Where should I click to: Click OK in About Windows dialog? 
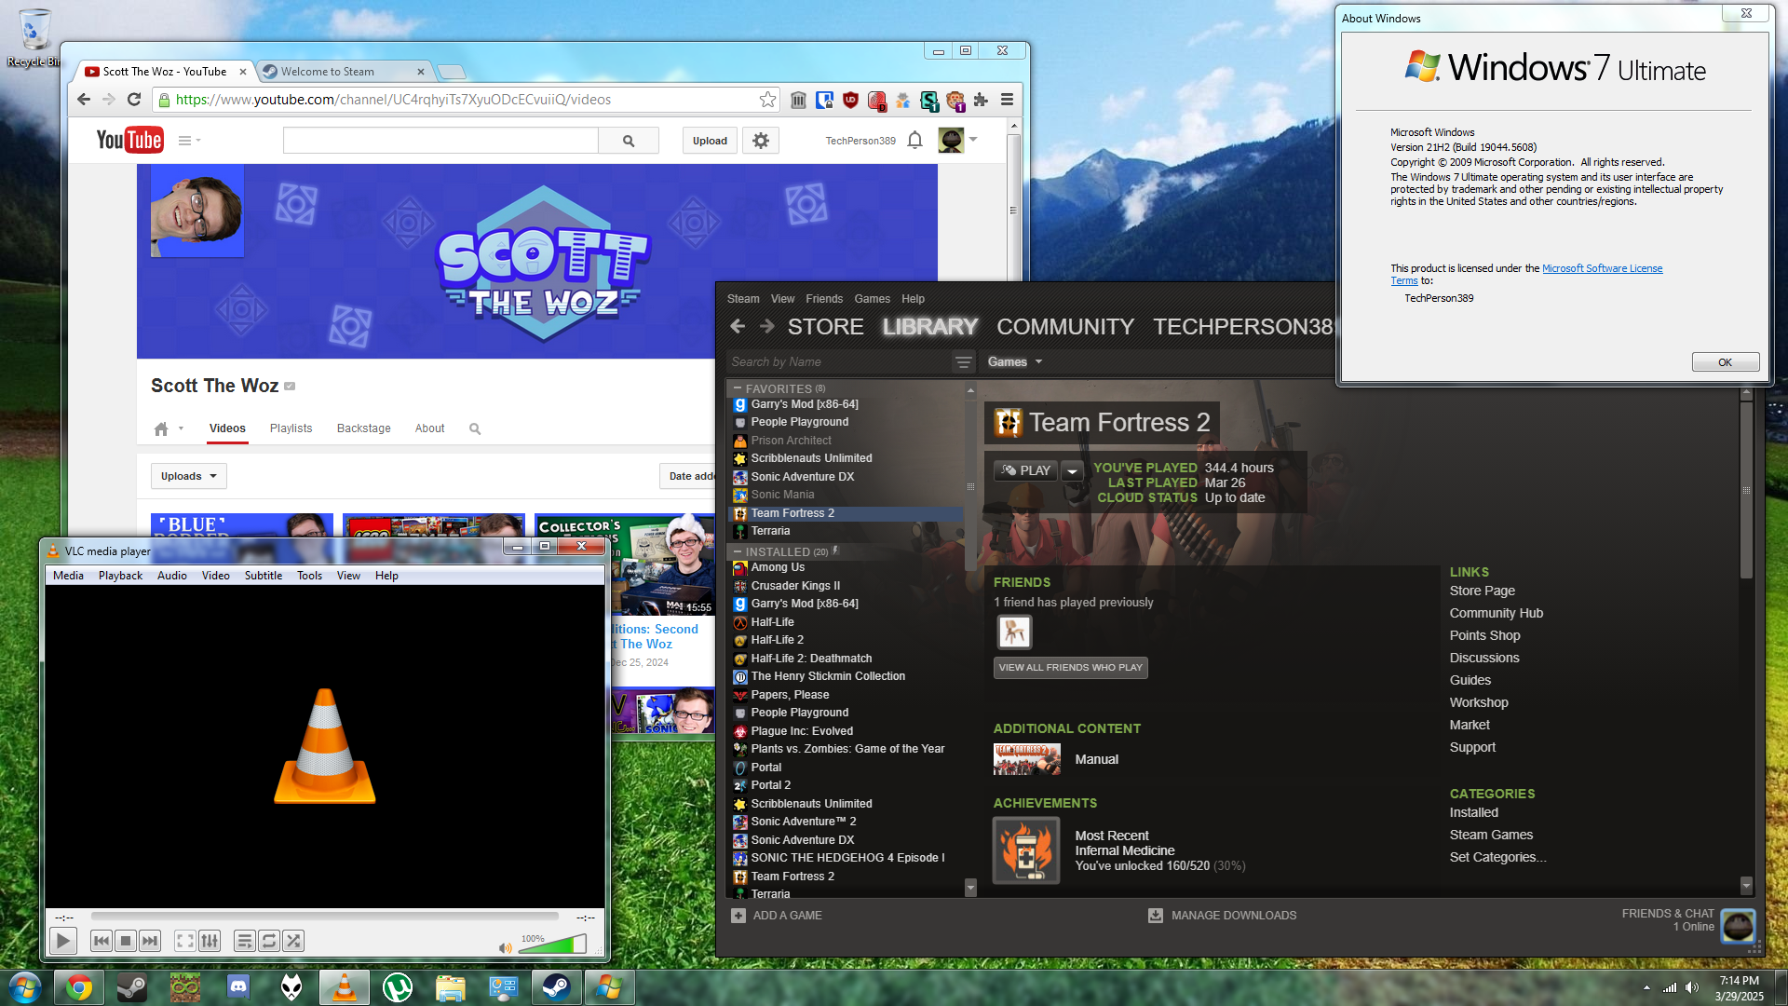click(x=1725, y=362)
